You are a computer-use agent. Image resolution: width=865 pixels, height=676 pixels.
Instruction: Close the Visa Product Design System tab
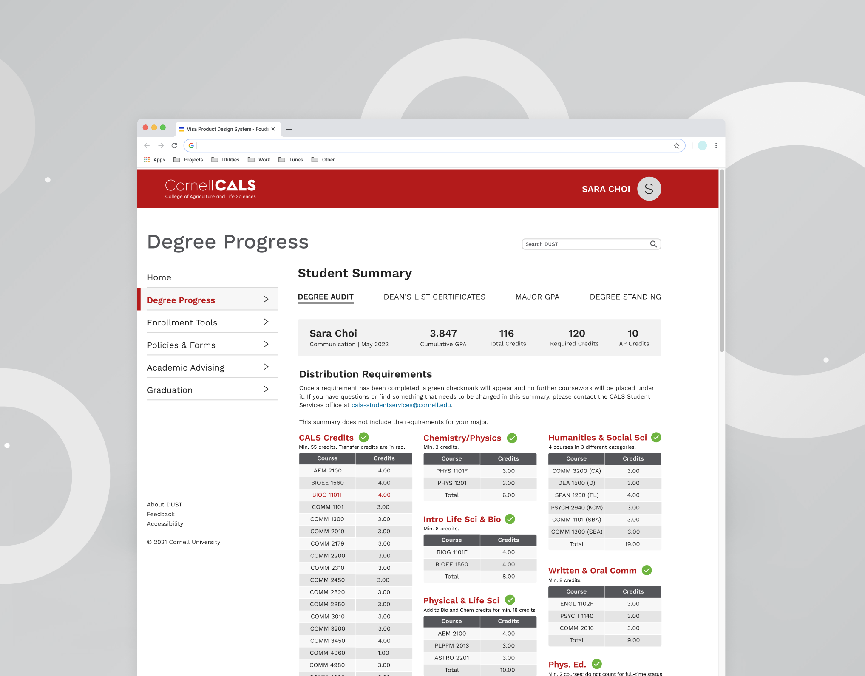pyautogui.click(x=273, y=129)
